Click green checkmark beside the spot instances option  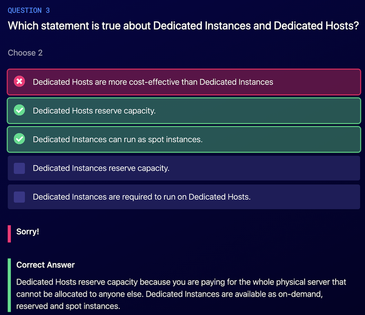pyautogui.click(x=20, y=139)
